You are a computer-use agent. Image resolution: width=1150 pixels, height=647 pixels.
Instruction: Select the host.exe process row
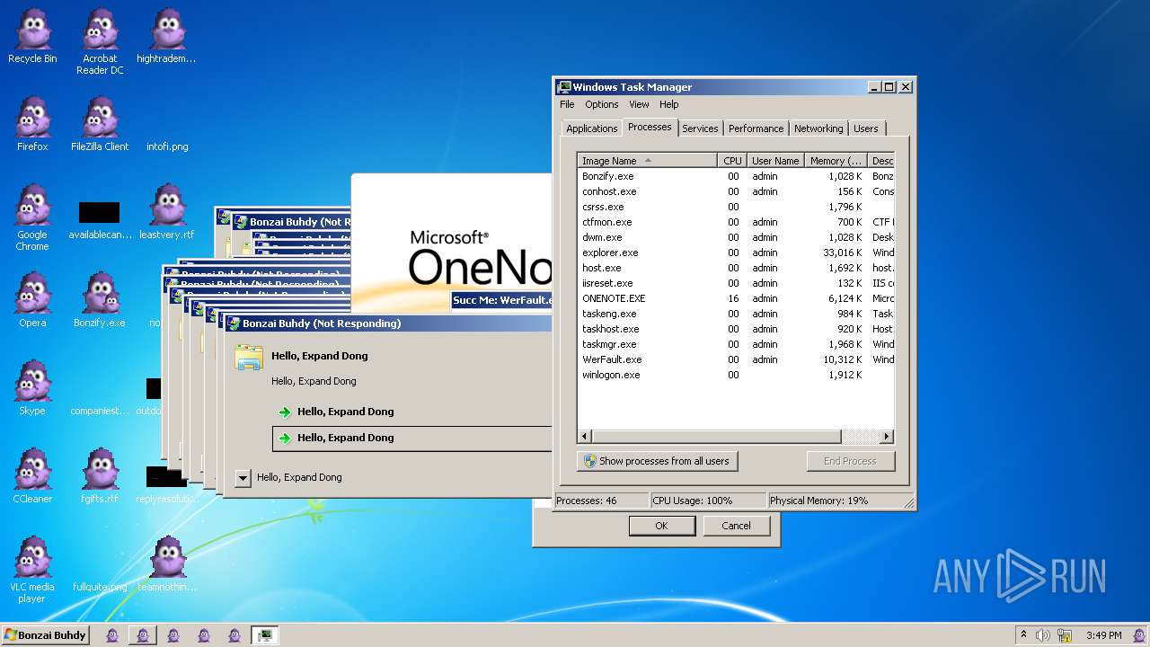736,268
